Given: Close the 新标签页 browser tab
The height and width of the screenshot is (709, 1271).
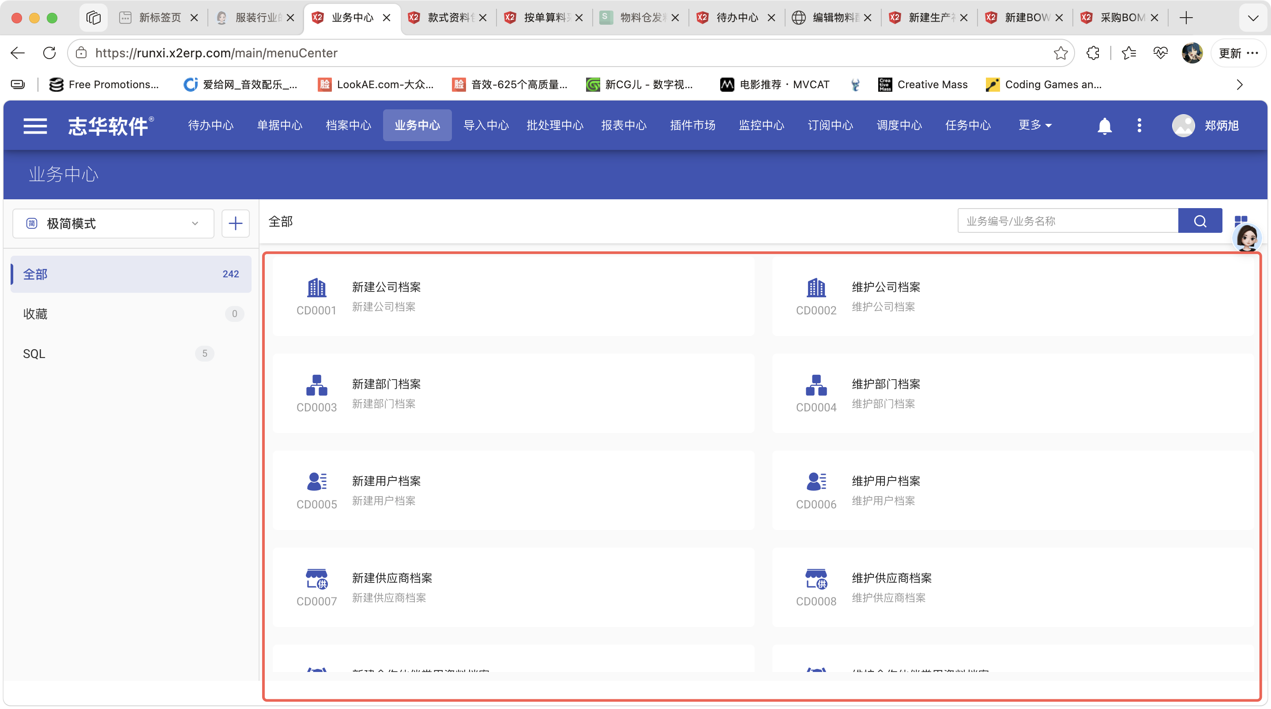Looking at the screenshot, I should click(x=194, y=18).
